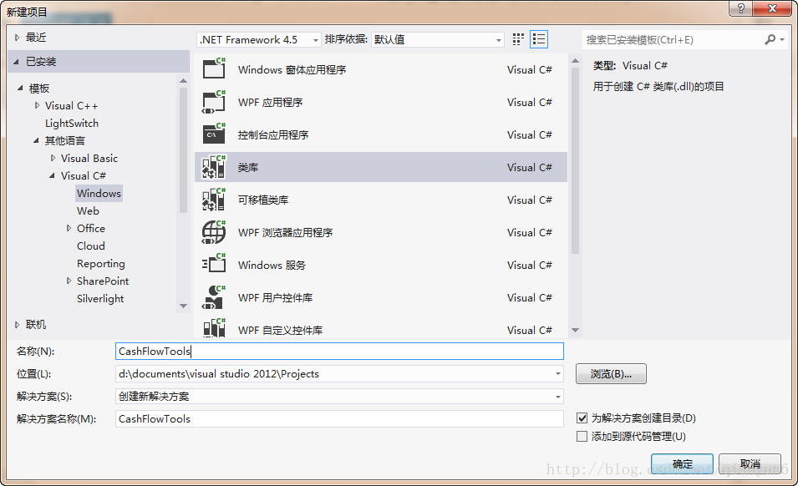Click the template list scroll down arrow

pyautogui.click(x=575, y=330)
